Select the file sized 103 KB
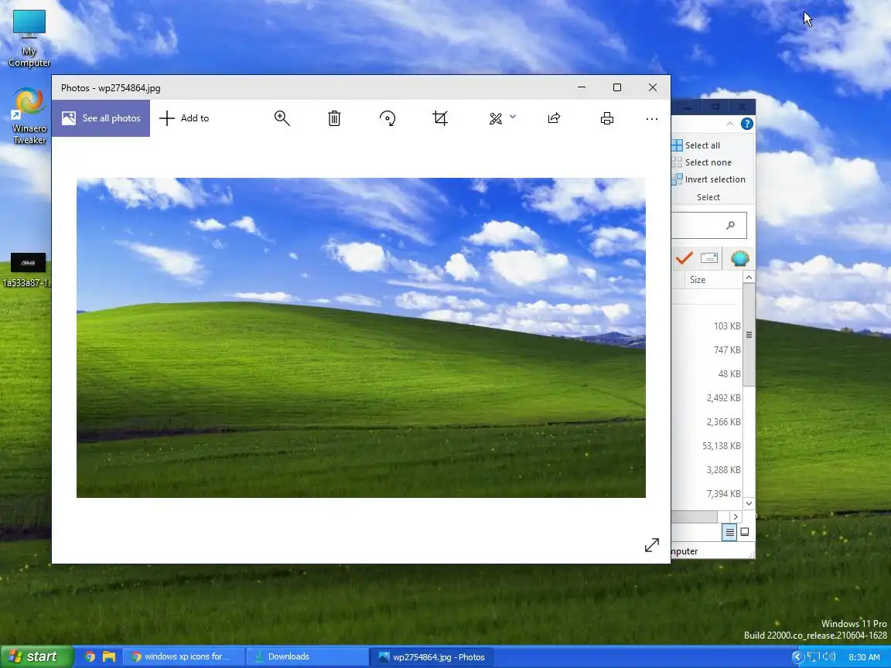Image resolution: width=891 pixels, height=668 pixels. pos(727,326)
